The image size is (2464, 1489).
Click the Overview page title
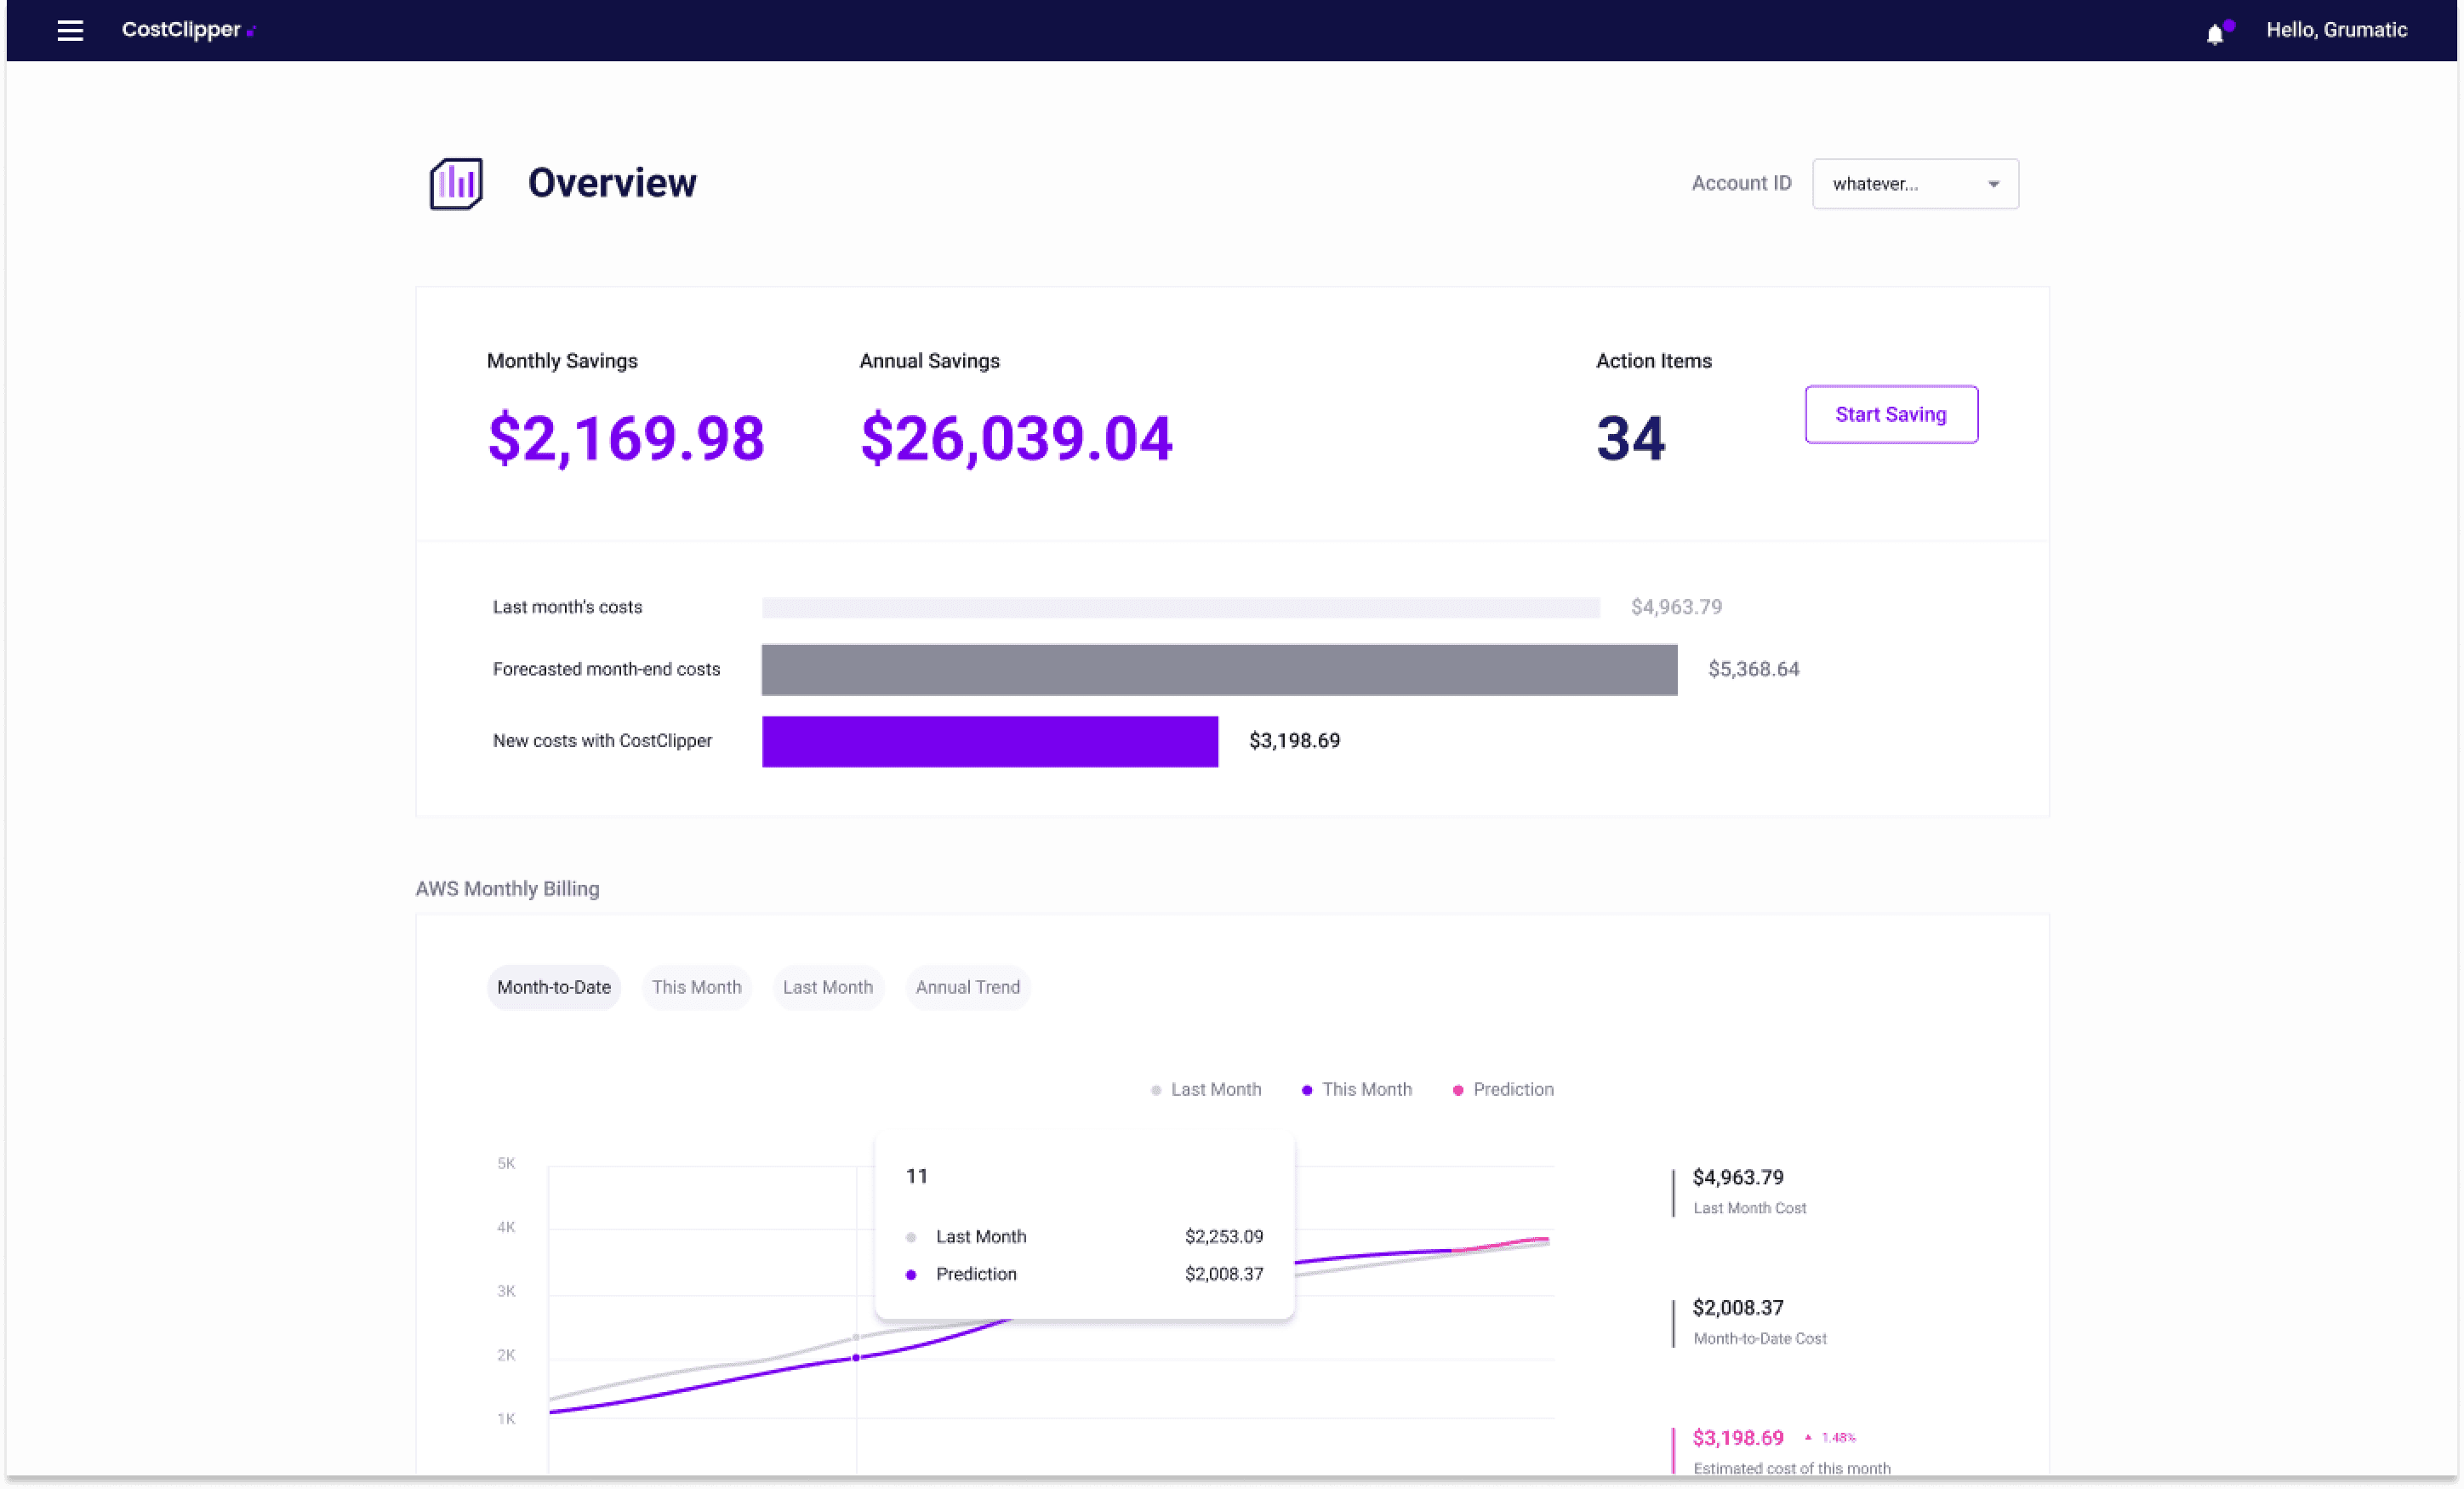612,183
